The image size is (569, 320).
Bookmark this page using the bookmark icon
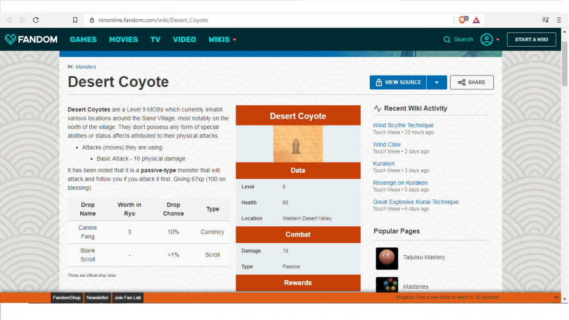[75, 20]
